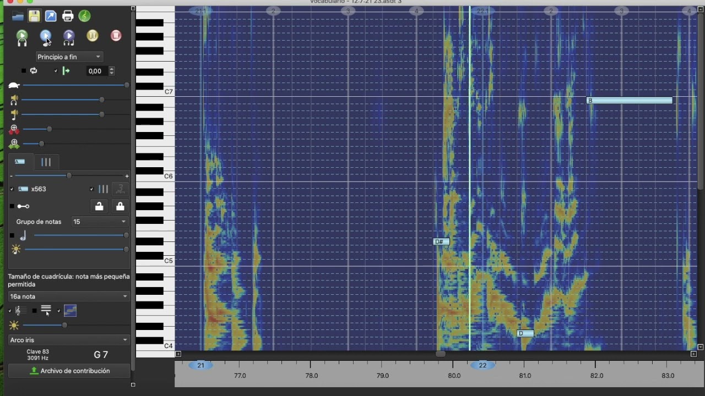Switch to the notes tab
This screenshot has height=396, width=705.
tap(20, 162)
